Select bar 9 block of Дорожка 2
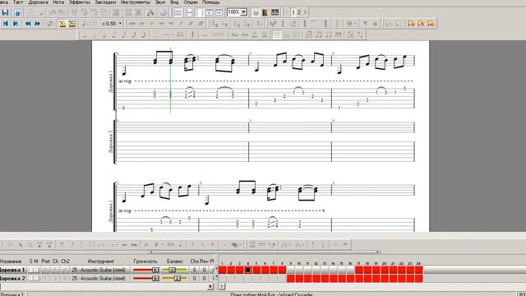Viewport: 526px width, 296px height. [291, 279]
